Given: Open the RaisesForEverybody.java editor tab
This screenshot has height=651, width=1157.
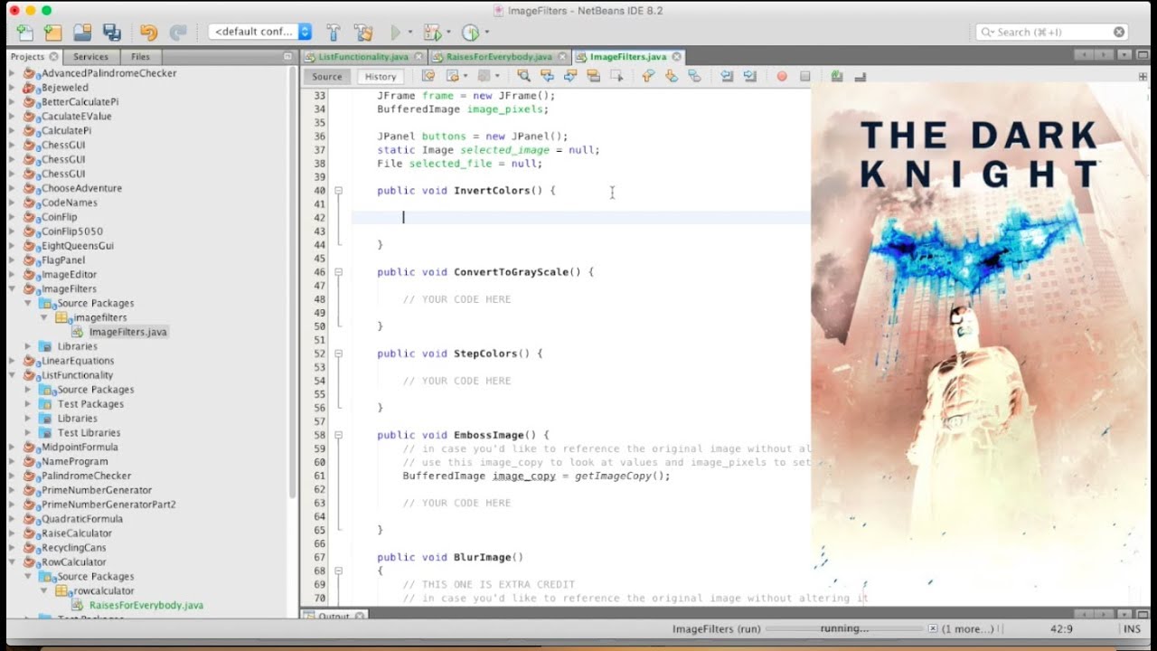Looking at the screenshot, I should click(499, 56).
